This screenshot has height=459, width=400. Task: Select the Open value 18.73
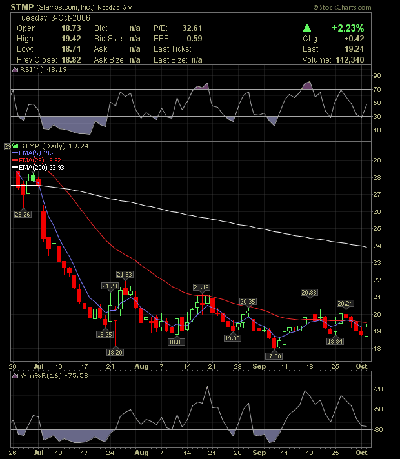coord(71,28)
